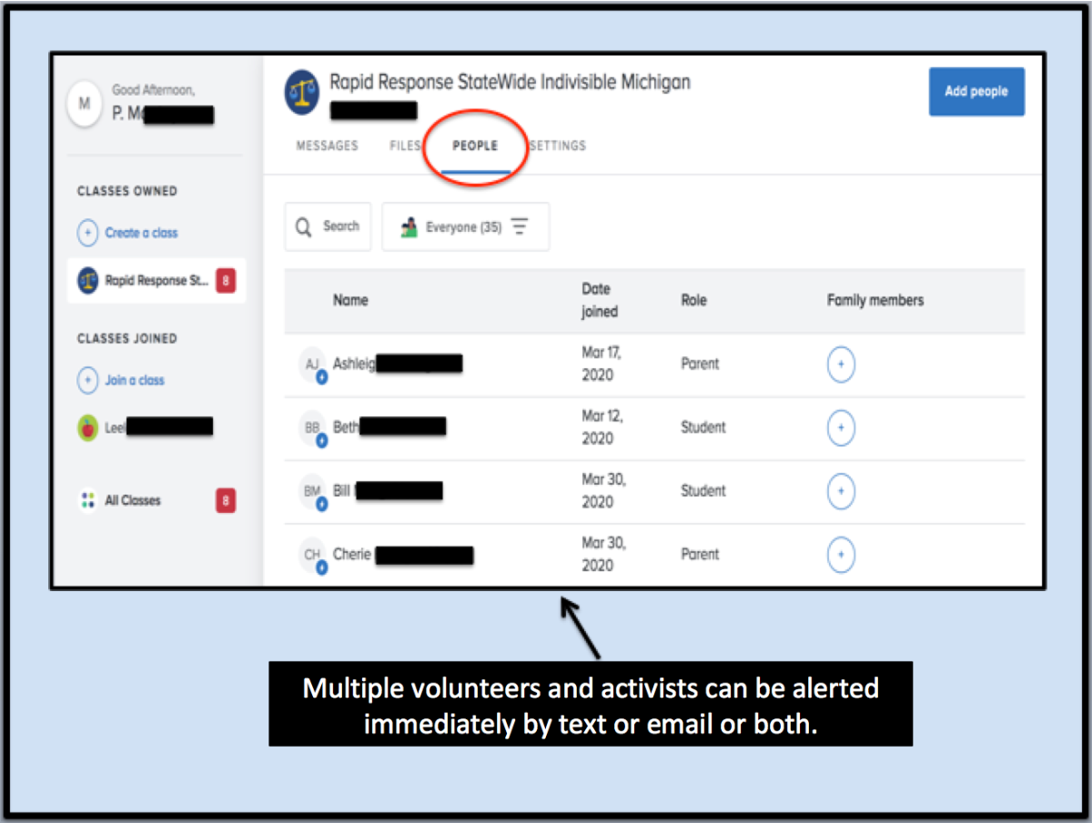Click the Family members column header

[x=875, y=300]
